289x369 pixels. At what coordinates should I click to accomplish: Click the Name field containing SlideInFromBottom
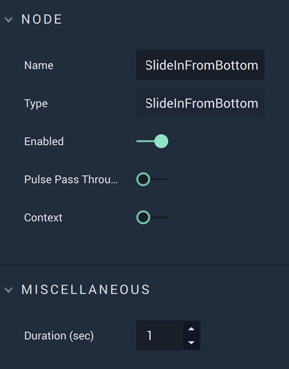[201, 65]
